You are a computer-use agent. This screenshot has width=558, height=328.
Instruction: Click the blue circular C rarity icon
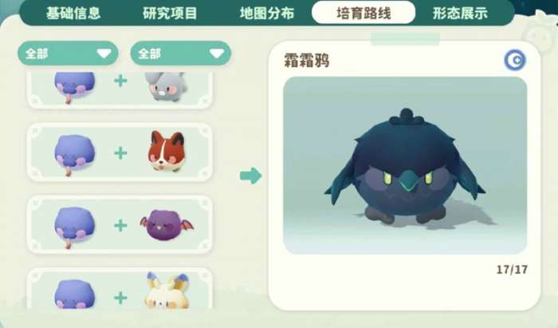click(515, 60)
